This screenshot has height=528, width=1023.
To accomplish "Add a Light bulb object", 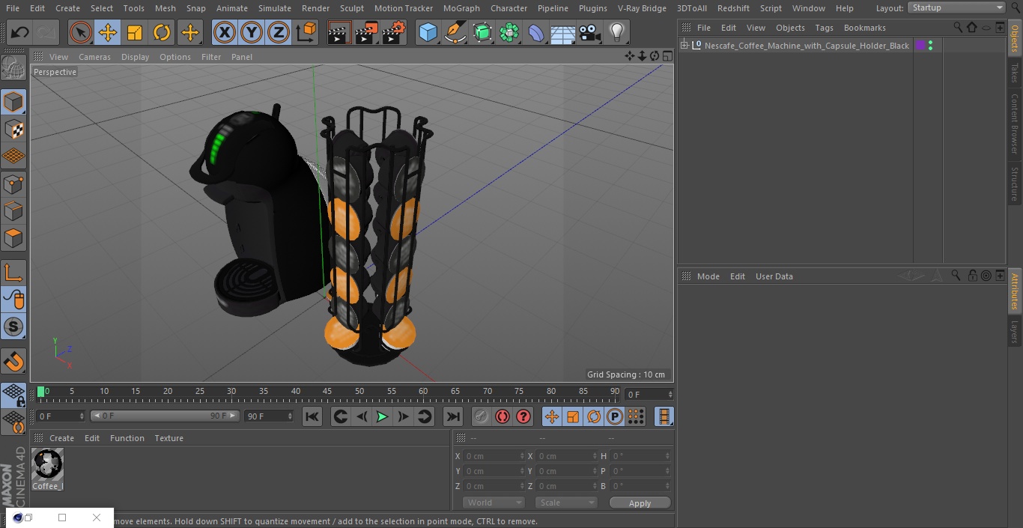I will point(617,32).
